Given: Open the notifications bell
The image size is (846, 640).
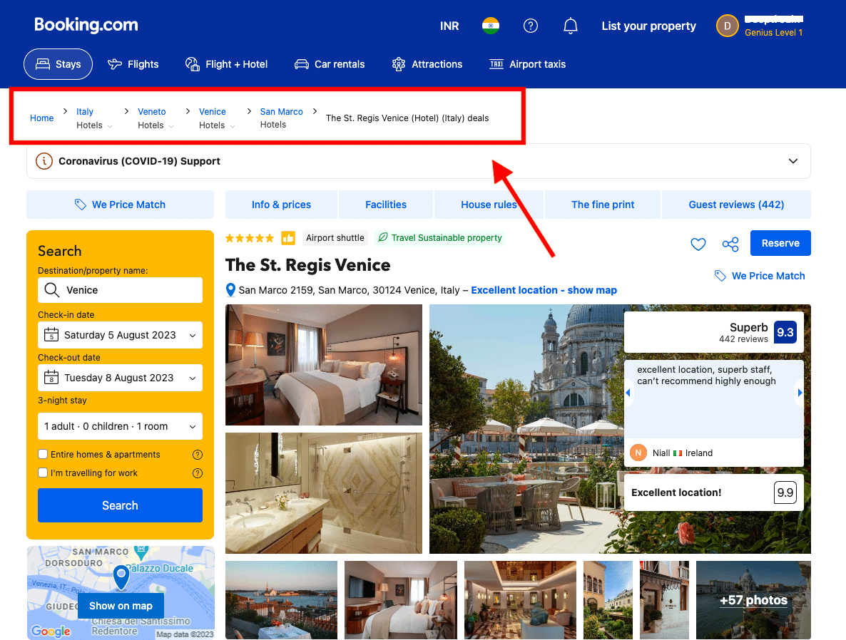Looking at the screenshot, I should (570, 26).
